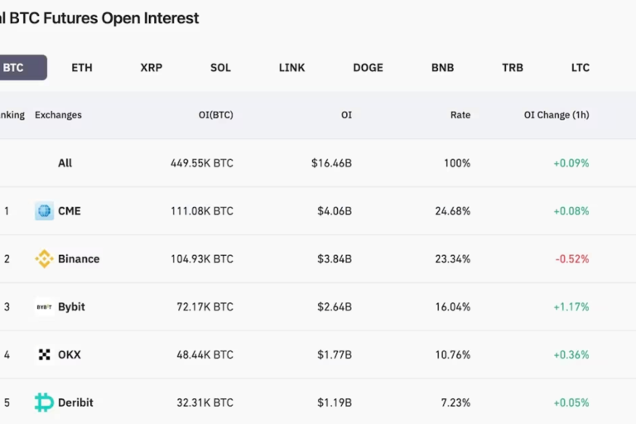Click the Rate column header
The height and width of the screenshot is (424, 636).
pos(460,115)
